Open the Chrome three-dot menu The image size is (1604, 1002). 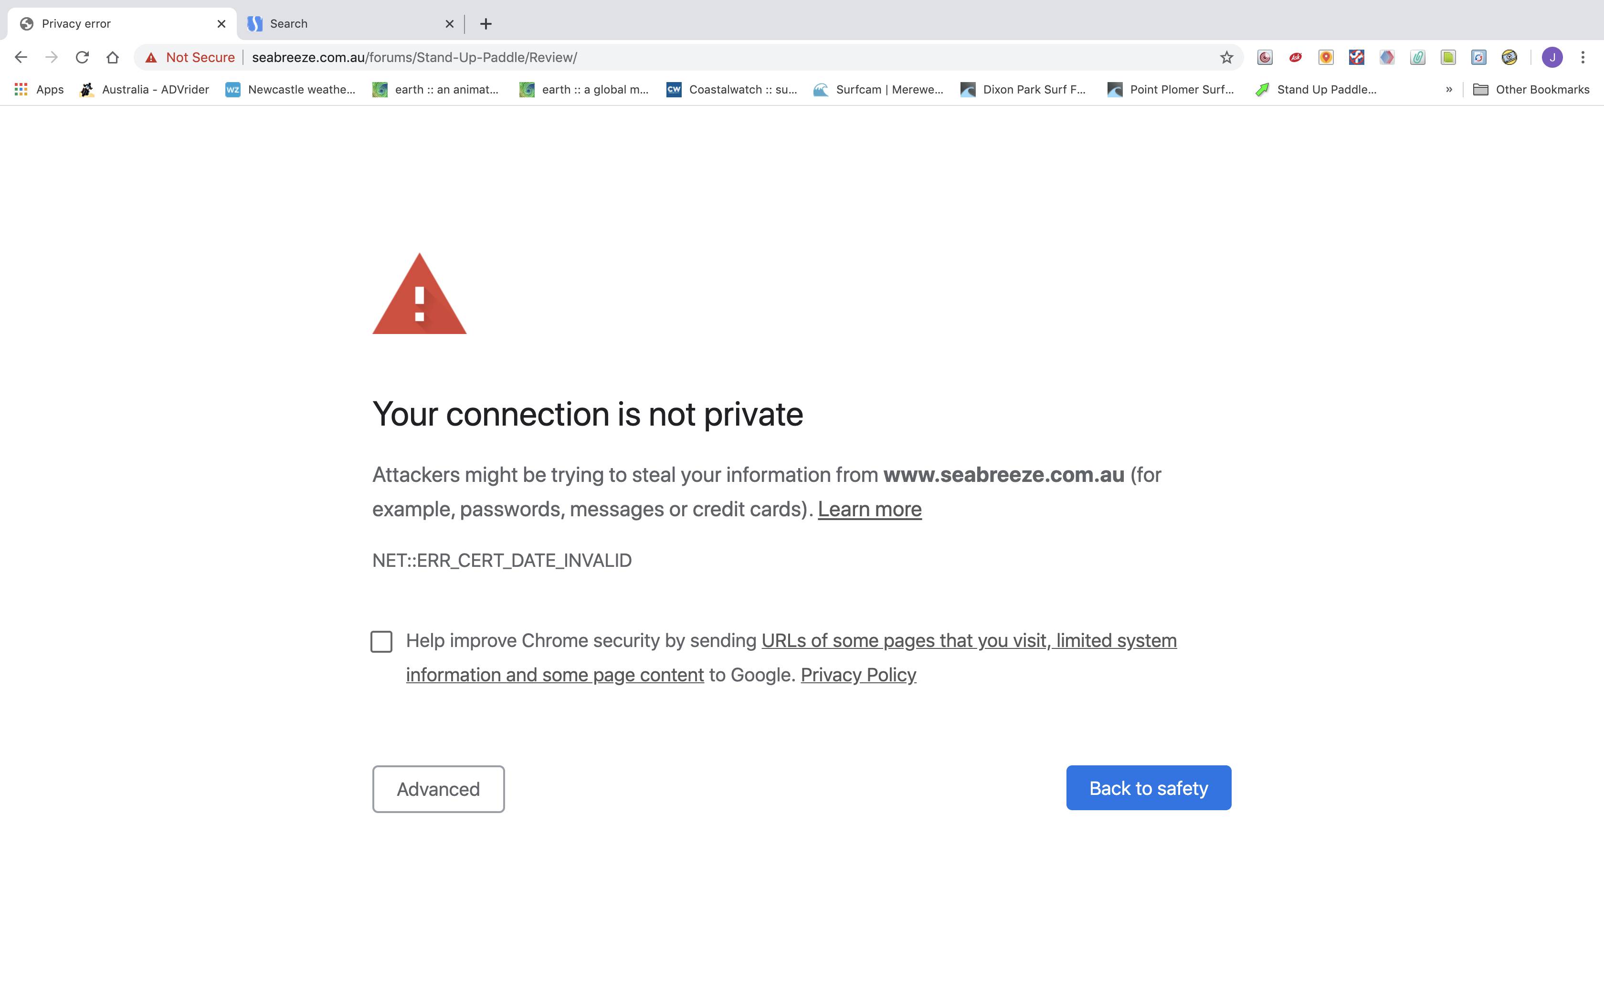point(1583,58)
